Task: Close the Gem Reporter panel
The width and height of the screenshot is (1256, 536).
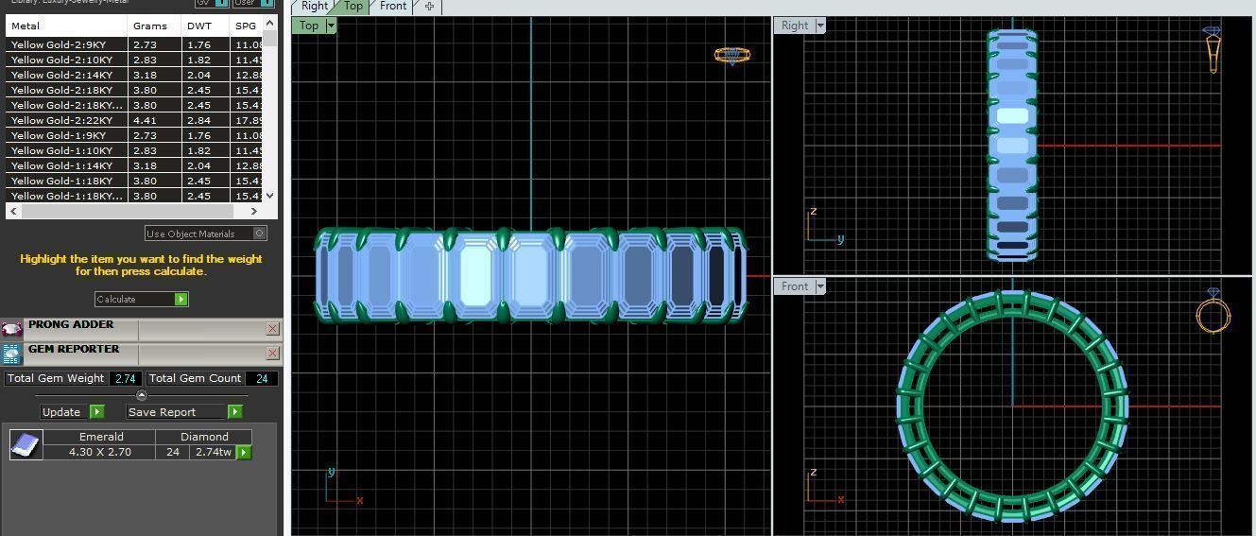Action: [273, 354]
